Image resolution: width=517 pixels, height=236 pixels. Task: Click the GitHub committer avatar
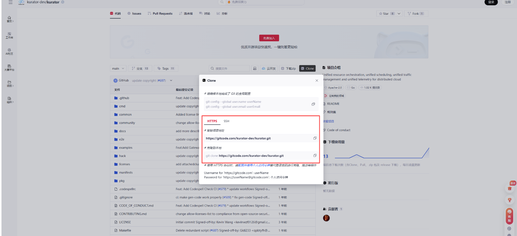[x=116, y=81]
